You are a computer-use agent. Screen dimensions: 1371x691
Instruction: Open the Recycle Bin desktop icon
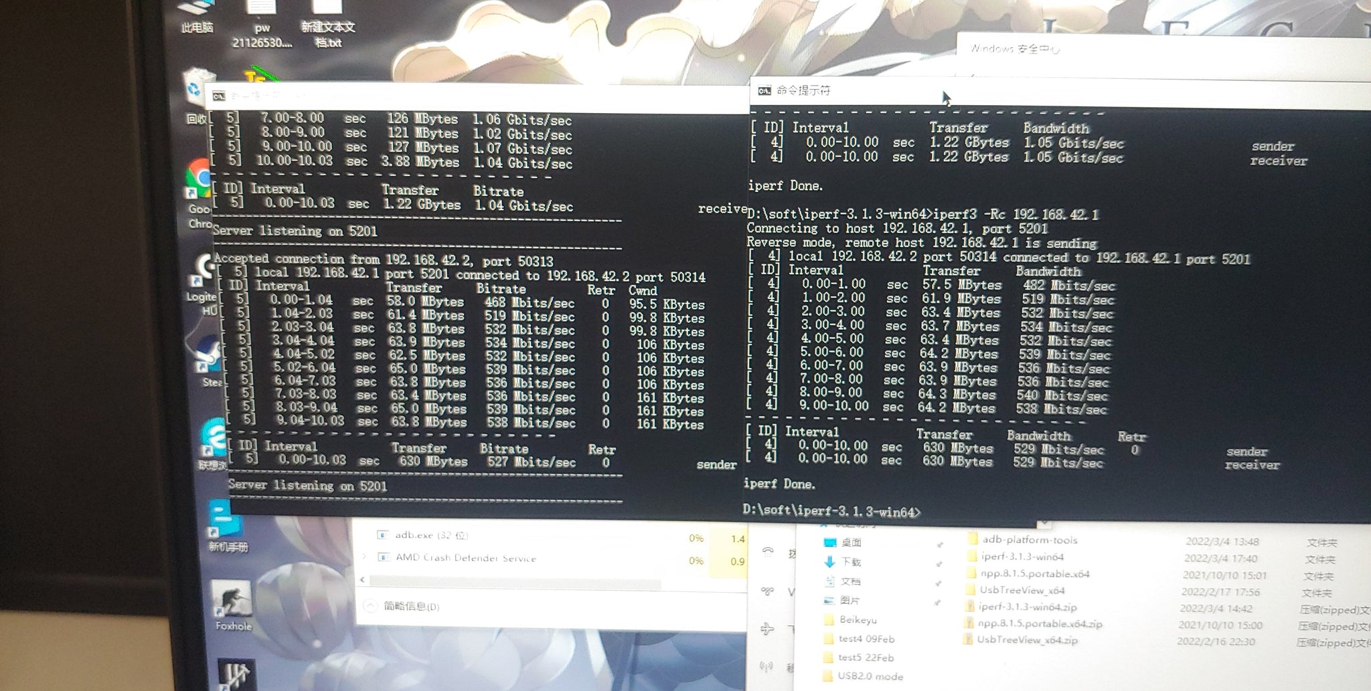click(x=197, y=96)
